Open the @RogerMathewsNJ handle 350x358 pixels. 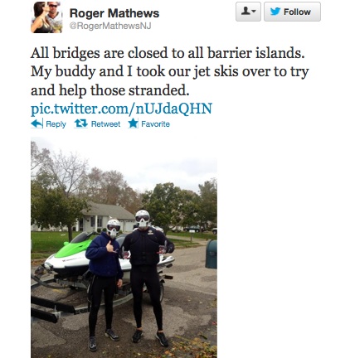110,26
